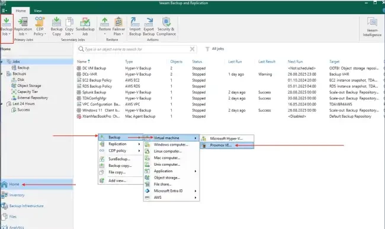Open the Backup Job ribbon button
385x229 pixels.
(x=7, y=27)
